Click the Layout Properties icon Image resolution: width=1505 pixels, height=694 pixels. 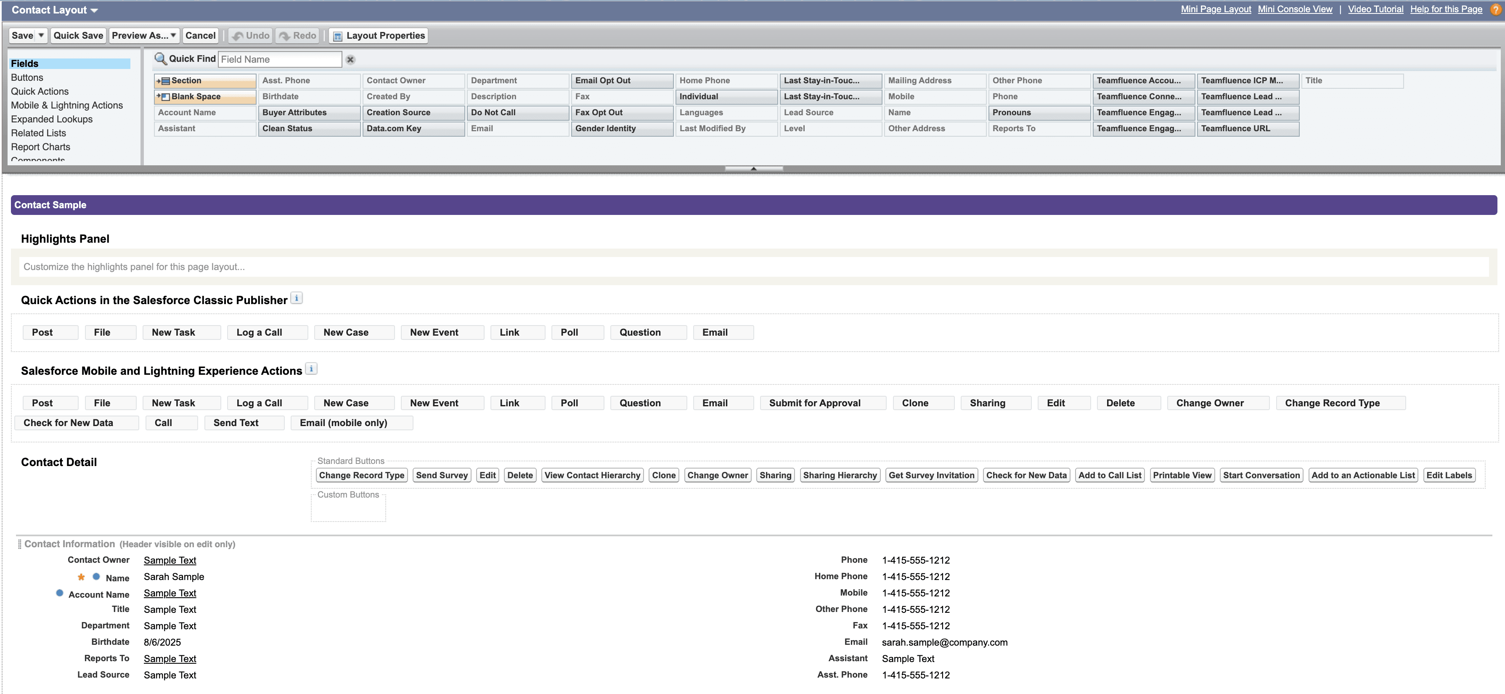click(338, 36)
